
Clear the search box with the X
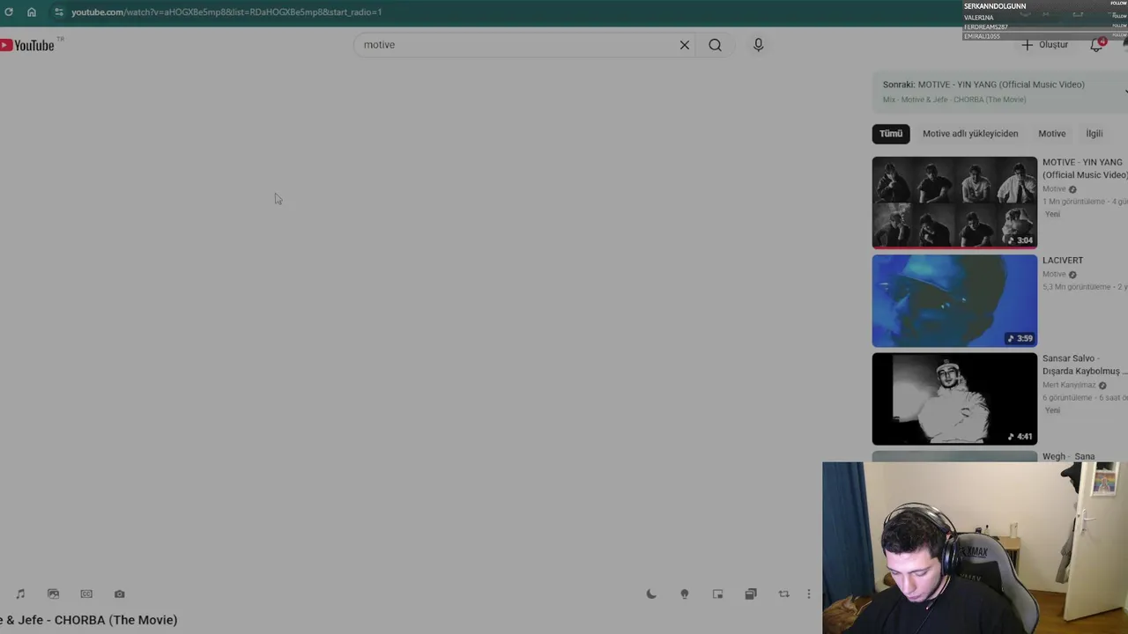685,45
